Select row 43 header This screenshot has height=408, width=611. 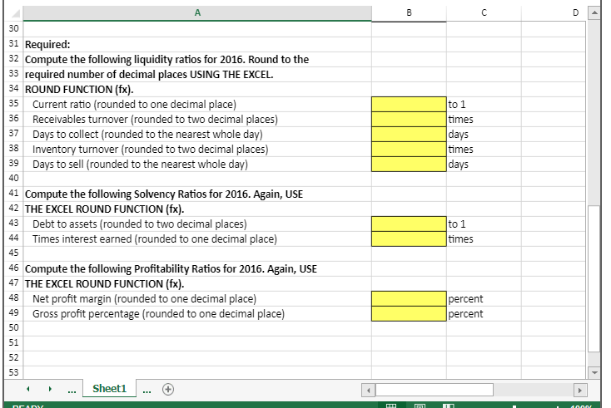pos(13,224)
